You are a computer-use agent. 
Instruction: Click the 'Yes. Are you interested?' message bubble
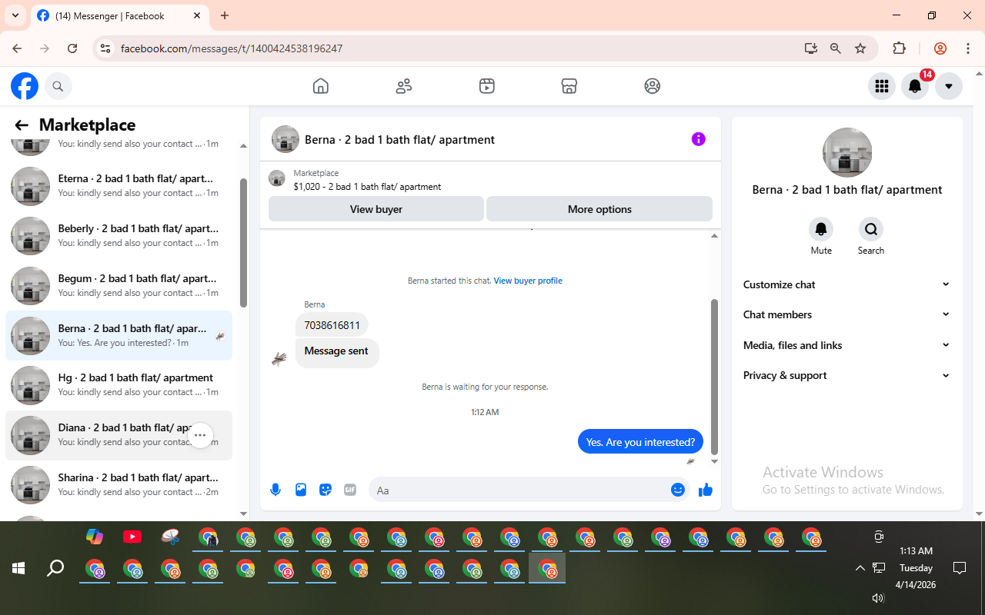(640, 442)
